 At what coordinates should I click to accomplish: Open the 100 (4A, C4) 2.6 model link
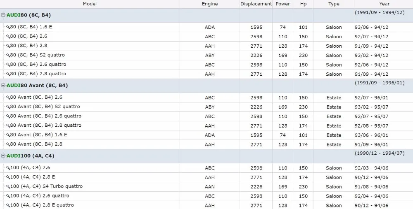coord(30,167)
